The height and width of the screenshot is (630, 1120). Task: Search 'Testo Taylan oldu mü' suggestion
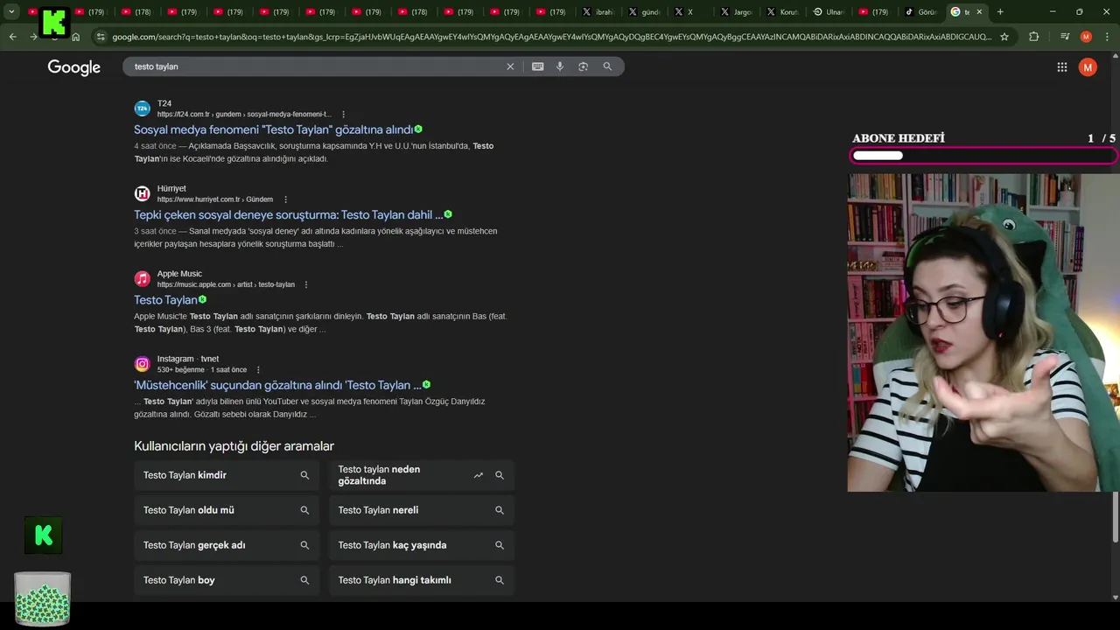coord(227,510)
